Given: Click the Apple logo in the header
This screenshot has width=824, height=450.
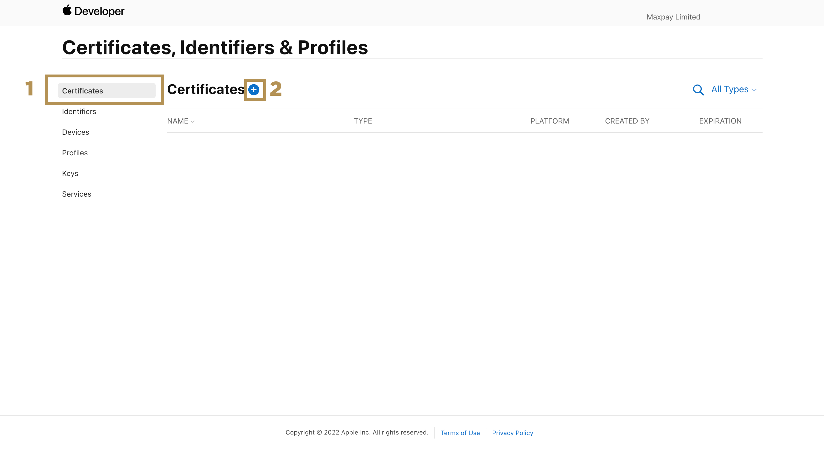Looking at the screenshot, I should click(x=67, y=10).
